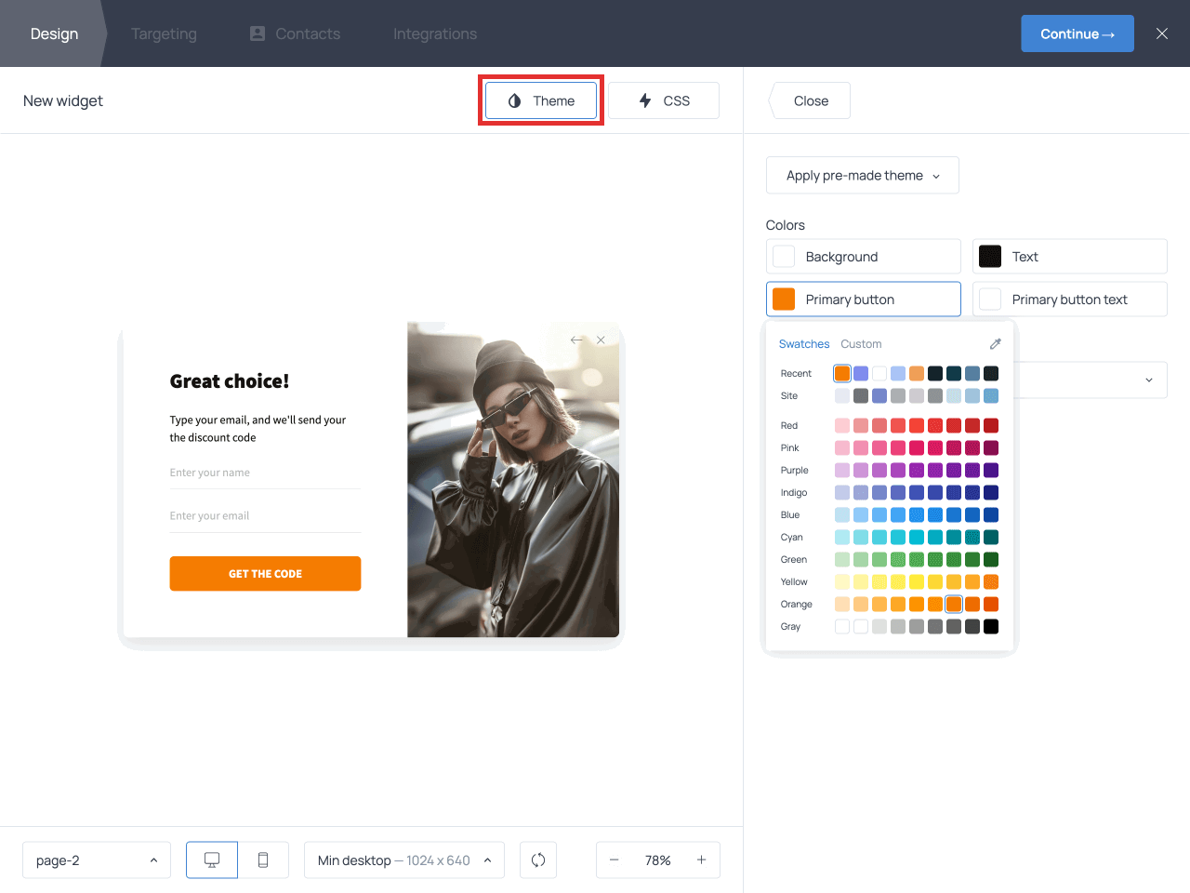Close the editor with top-right X
Image resolution: width=1190 pixels, height=893 pixels.
(1162, 33)
